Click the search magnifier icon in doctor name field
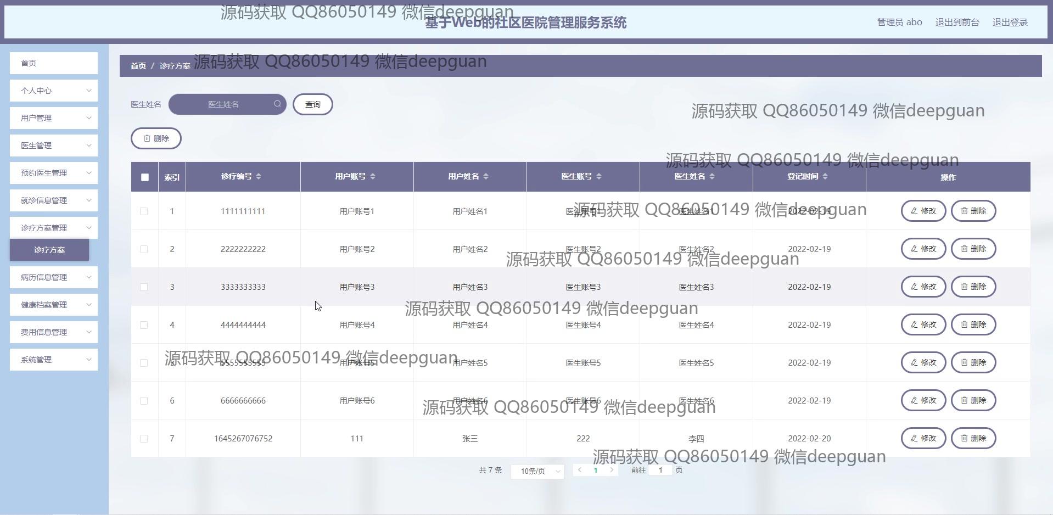 277,104
